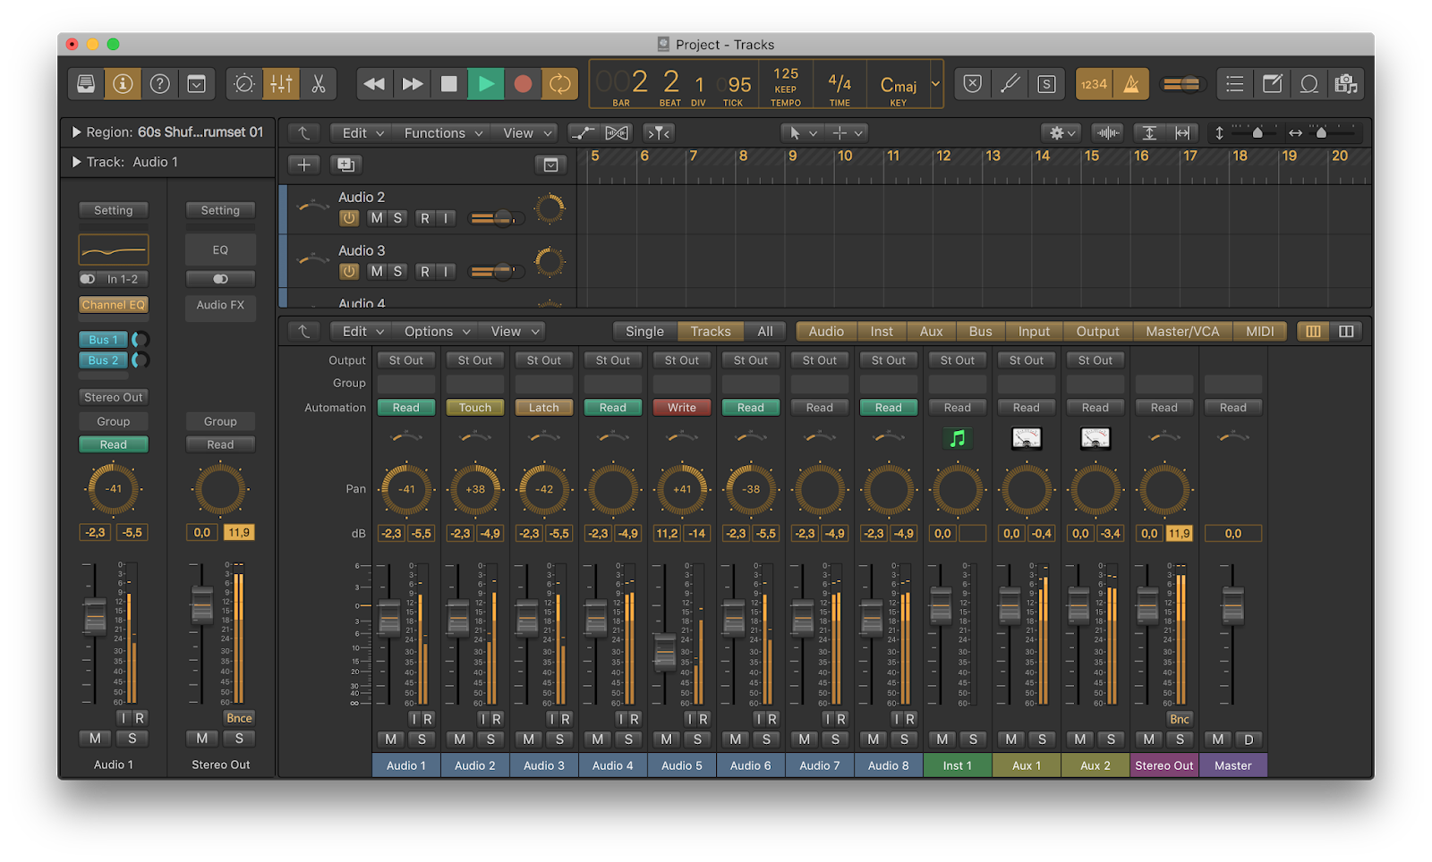This screenshot has width=1432, height=862.
Task: Open the Library panel
Action: coord(86,84)
